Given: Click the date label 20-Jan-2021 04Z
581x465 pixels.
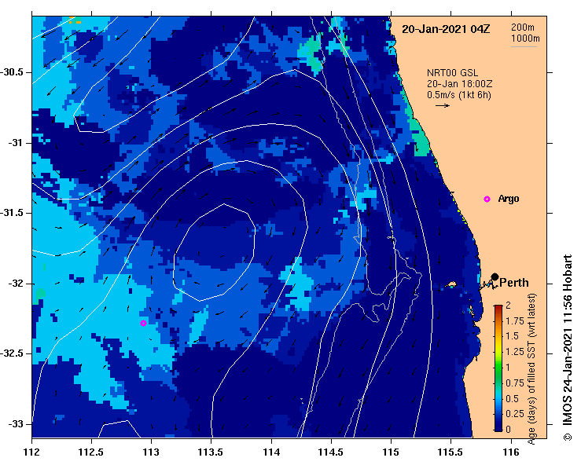Looking at the screenshot, I should 446,29.
